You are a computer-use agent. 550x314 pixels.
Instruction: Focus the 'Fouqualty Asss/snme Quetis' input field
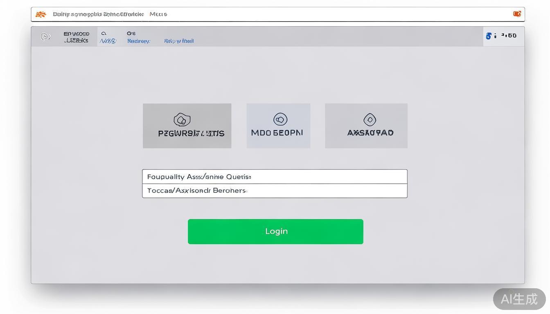tap(275, 177)
